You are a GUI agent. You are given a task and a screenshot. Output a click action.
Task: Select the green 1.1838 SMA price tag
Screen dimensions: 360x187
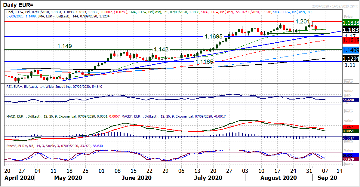coord(351,23)
